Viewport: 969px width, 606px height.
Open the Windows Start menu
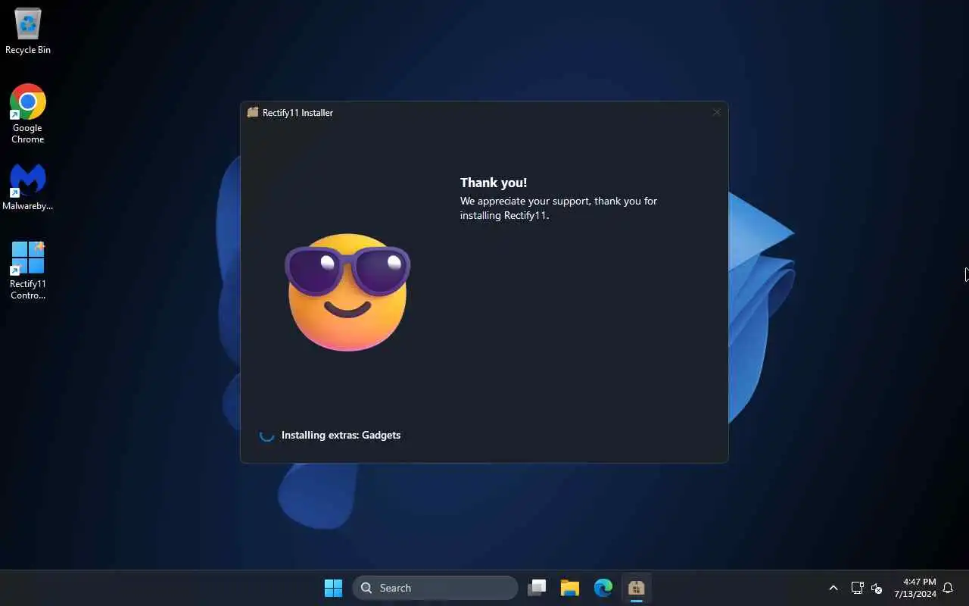pyautogui.click(x=333, y=588)
